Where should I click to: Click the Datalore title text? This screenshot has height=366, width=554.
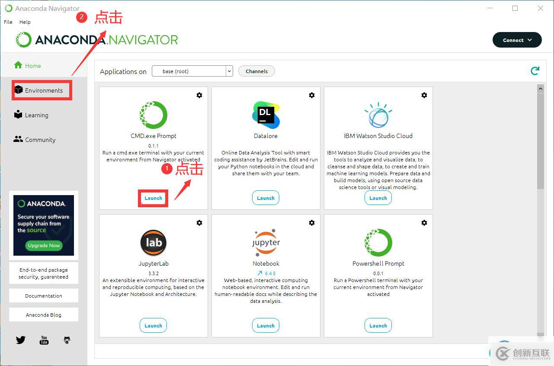(266, 136)
